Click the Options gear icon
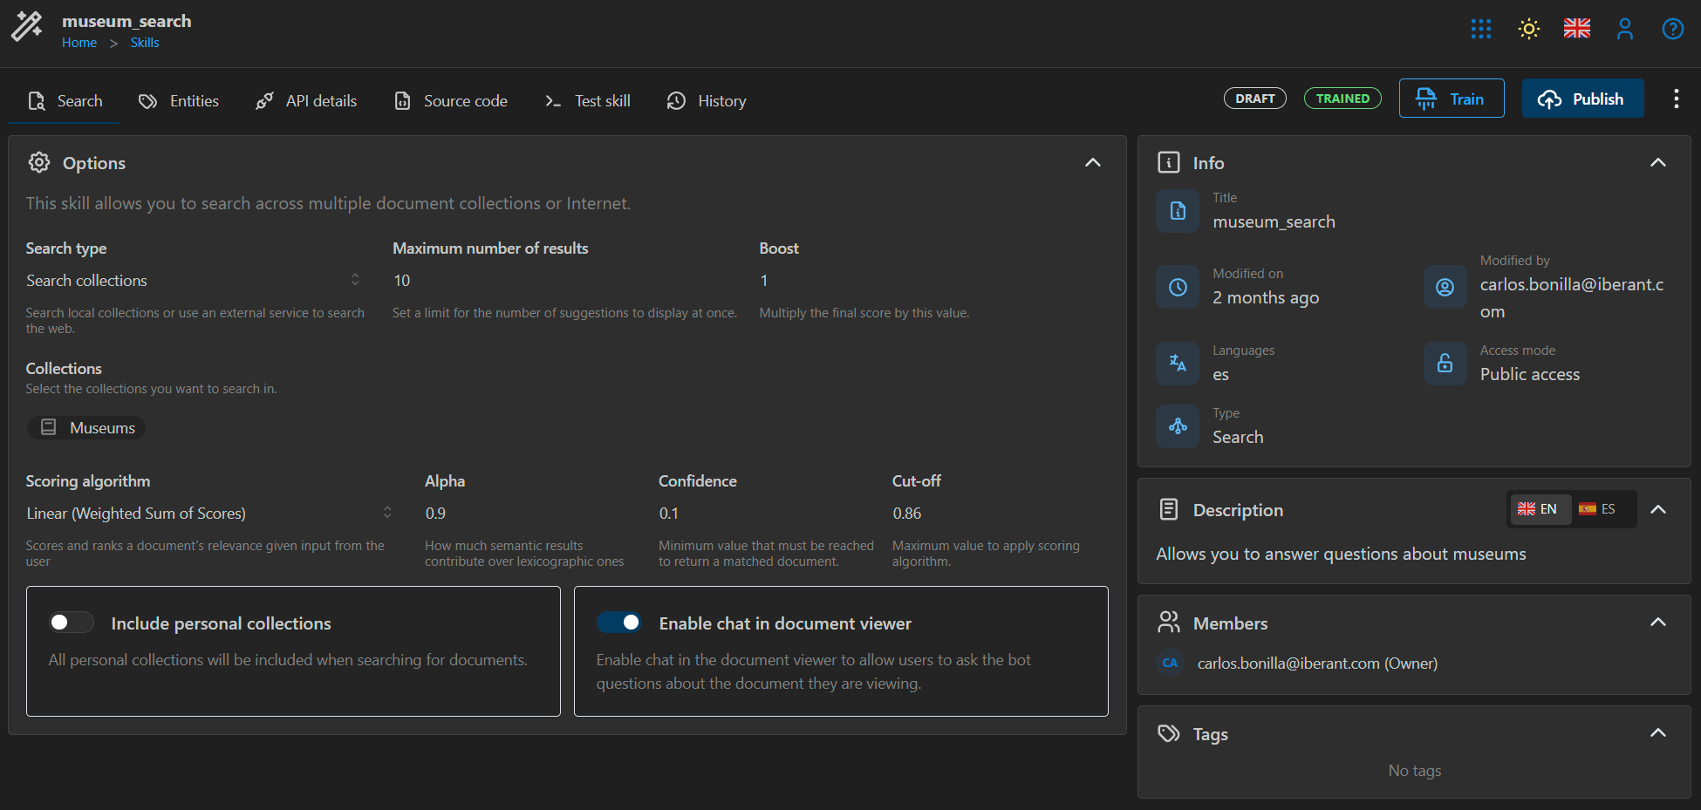This screenshot has width=1701, height=810. (x=39, y=162)
